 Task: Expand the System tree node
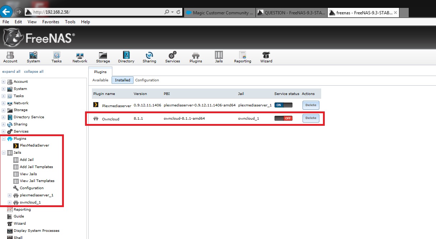click(x=4, y=89)
